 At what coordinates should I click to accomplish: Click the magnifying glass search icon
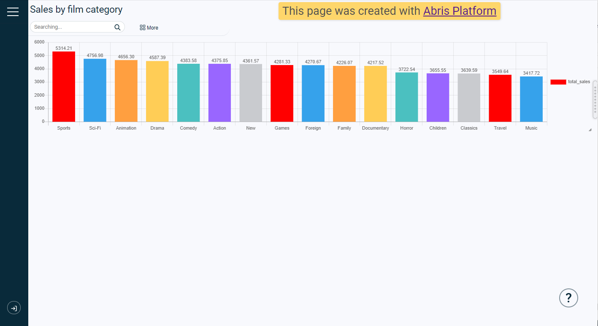coord(117,27)
